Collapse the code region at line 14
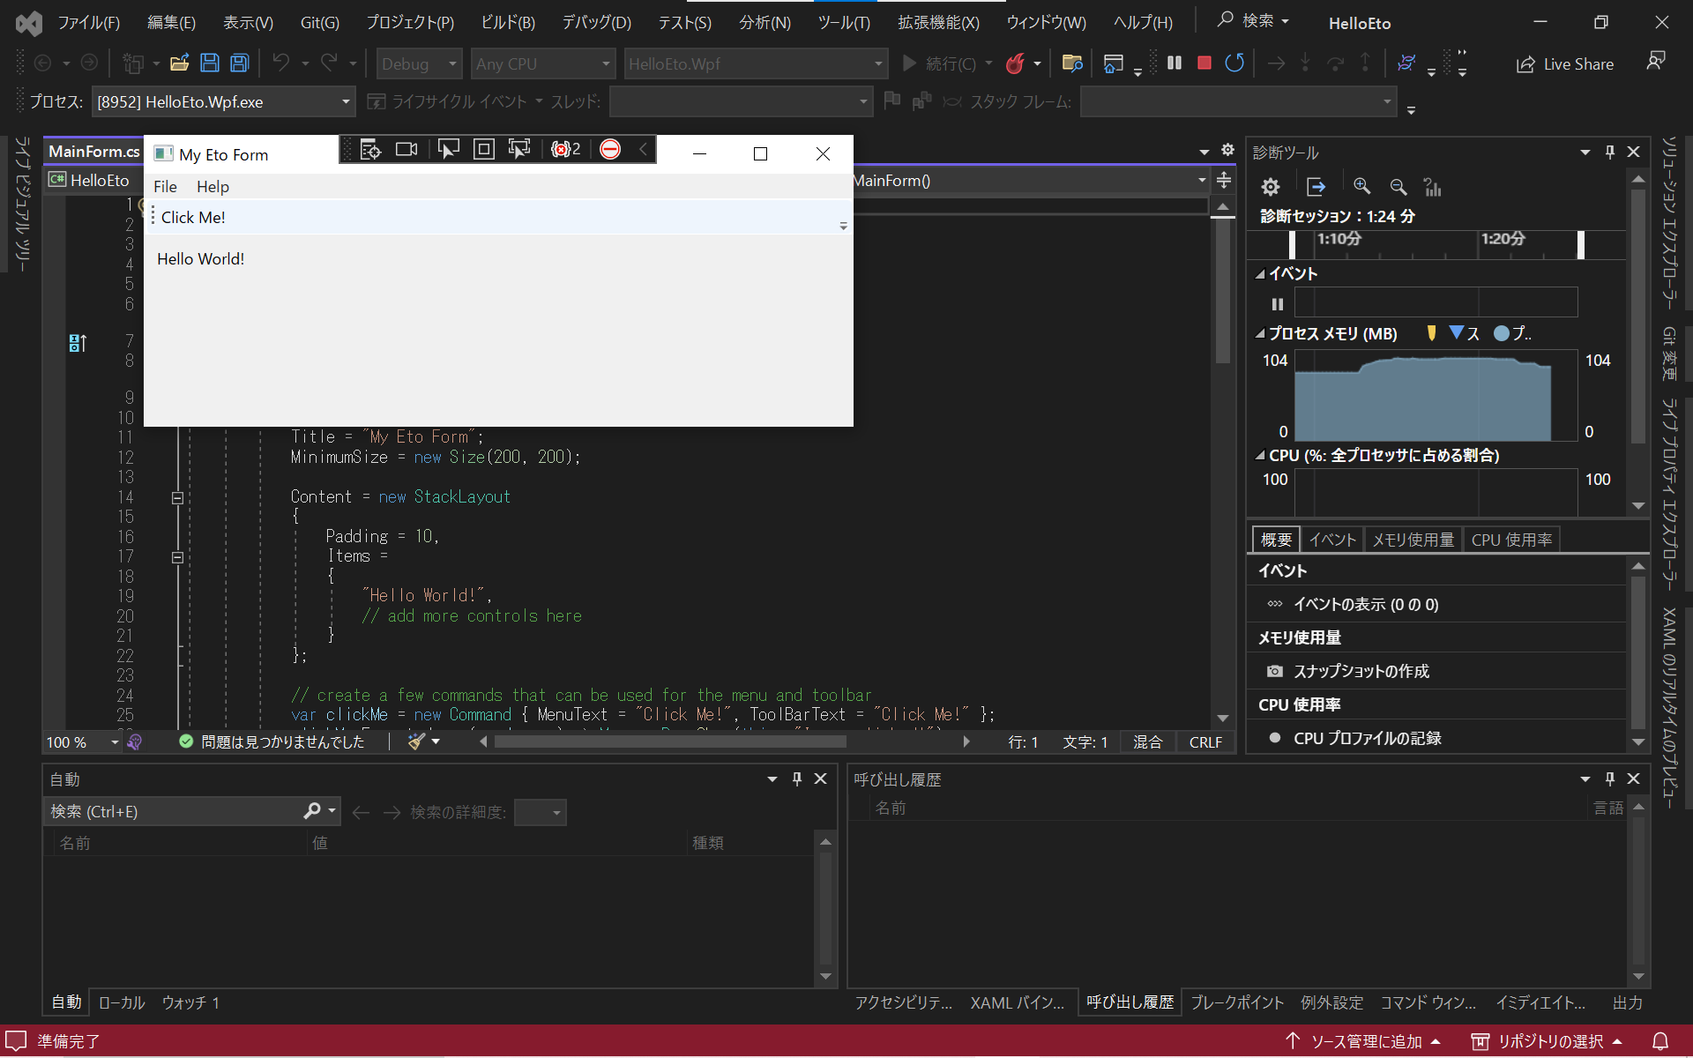This screenshot has height=1058, width=1693. tap(177, 497)
